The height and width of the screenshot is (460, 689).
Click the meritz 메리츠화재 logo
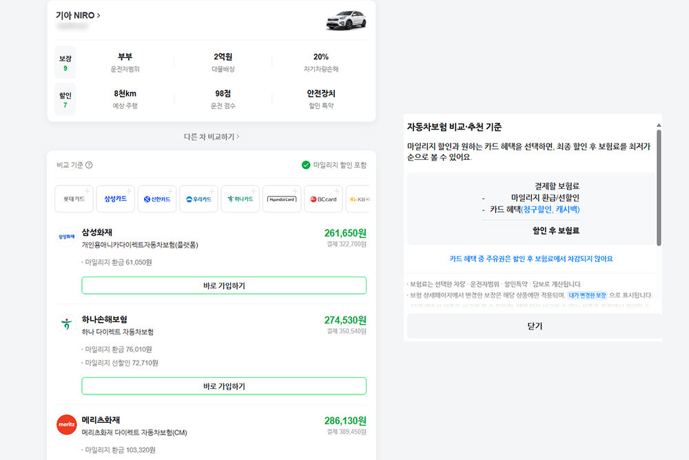66,424
